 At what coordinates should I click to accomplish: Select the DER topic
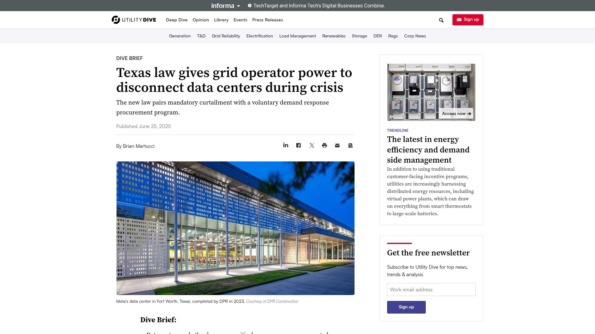tap(377, 36)
